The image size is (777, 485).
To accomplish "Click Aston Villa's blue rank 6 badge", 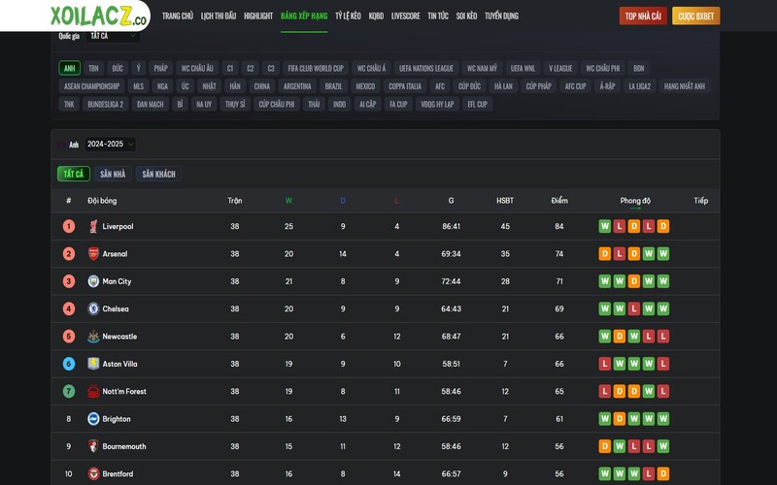I will coord(69,364).
